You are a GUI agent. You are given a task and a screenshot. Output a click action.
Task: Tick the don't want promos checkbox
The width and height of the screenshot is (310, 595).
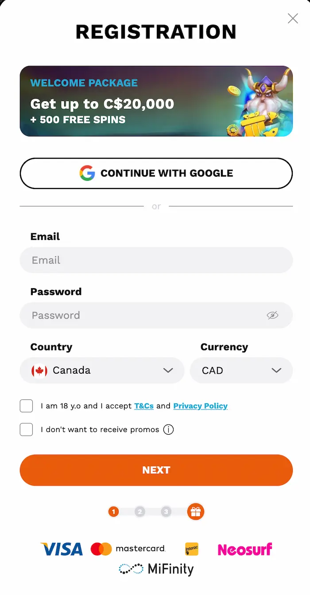(26, 429)
